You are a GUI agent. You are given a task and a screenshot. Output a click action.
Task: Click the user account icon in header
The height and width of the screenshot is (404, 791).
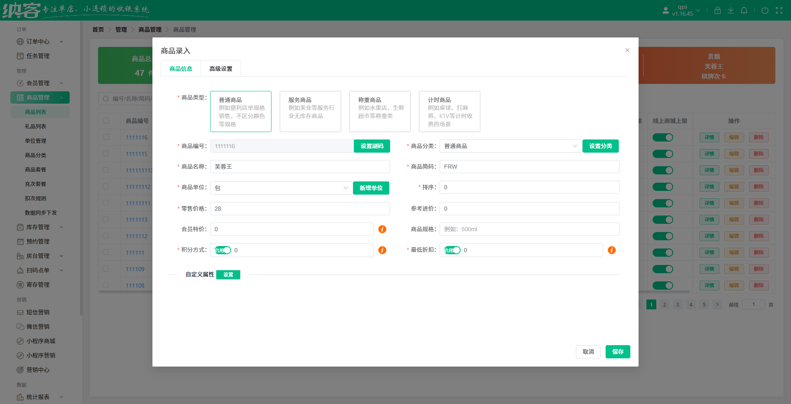(666, 10)
